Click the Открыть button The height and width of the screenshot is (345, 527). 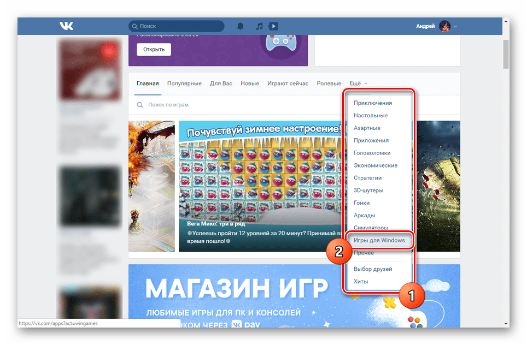(154, 49)
